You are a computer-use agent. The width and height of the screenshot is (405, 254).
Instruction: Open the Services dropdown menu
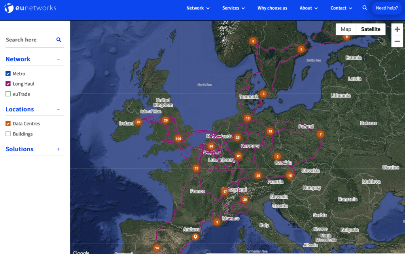233,8
